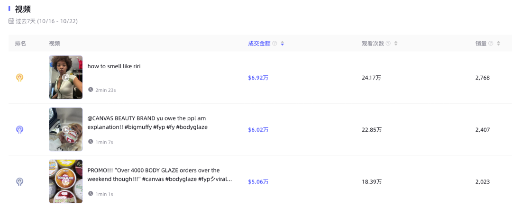The height and width of the screenshot is (207, 512).
Task: Sort by 销量 using its arrows
Action: tap(498, 44)
